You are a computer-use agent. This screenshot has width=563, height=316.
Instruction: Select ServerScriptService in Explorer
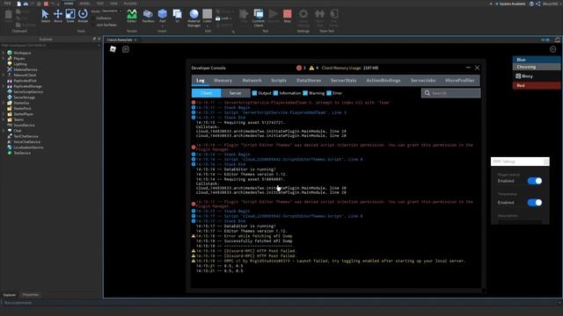pyautogui.click(x=28, y=91)
